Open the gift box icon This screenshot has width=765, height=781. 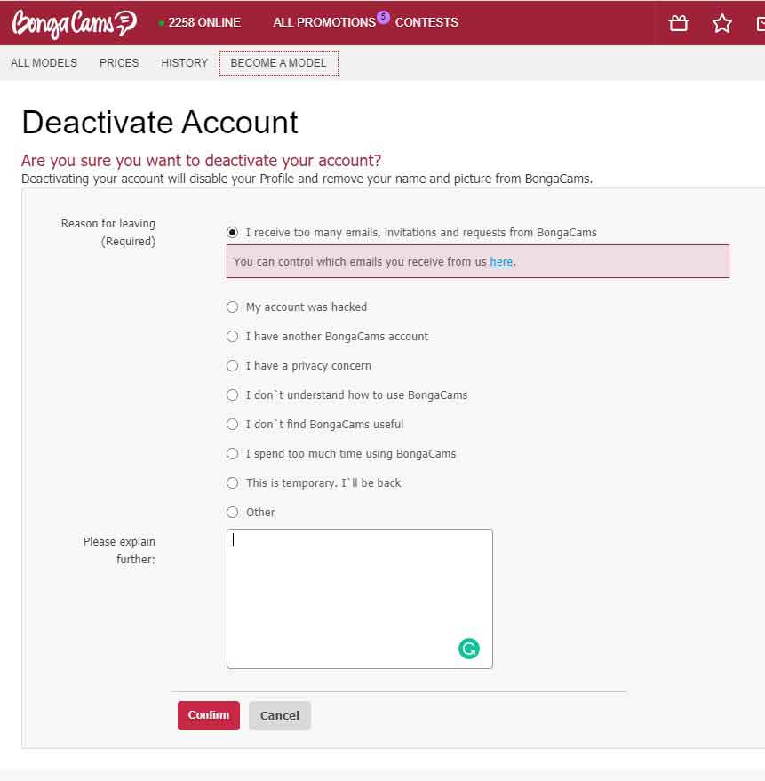[678, 23]
